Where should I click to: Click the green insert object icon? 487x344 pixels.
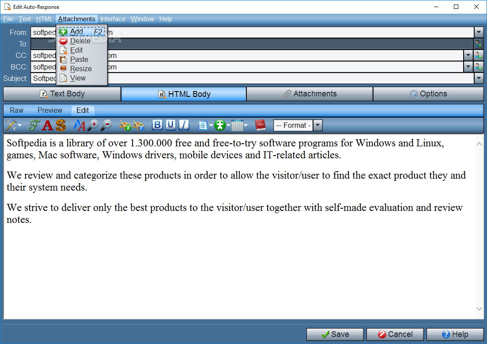click(220, 125)
